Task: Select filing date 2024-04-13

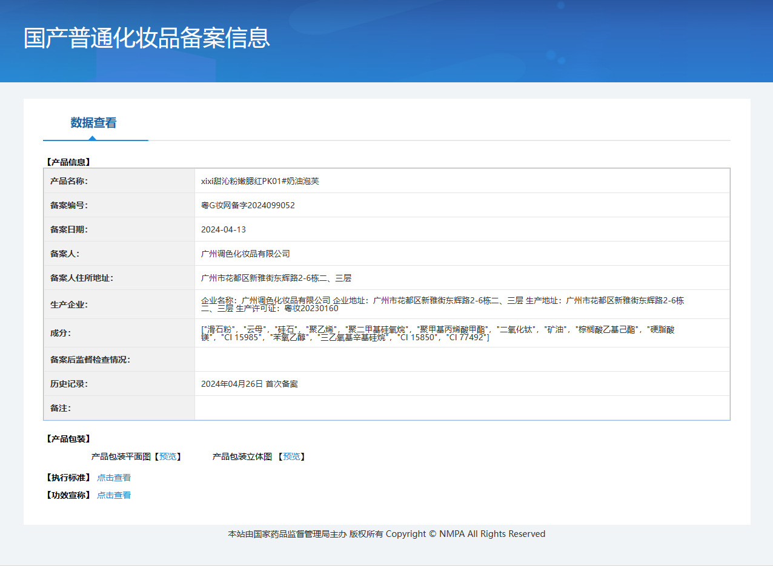Action: (224, 229)
